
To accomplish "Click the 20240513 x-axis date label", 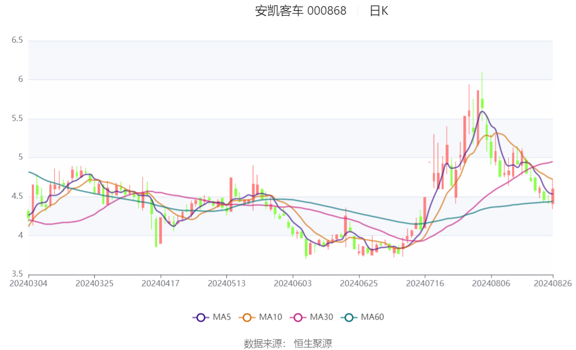I will point(227,283).
